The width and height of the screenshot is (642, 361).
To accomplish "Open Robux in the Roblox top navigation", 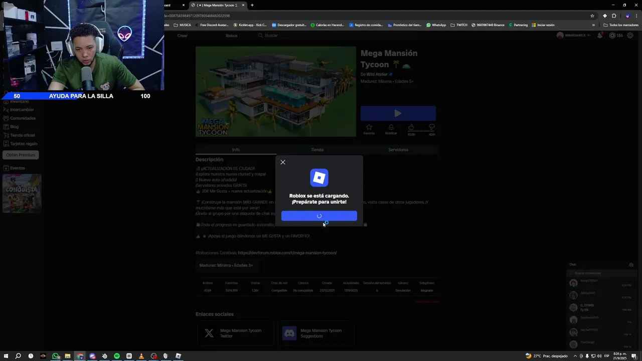I will tap(231, 36).
